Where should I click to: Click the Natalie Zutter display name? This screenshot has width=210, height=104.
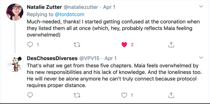[x=44, y=7]
